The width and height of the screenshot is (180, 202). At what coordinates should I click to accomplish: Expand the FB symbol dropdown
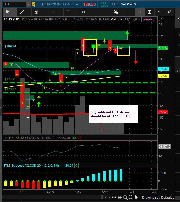28,4
